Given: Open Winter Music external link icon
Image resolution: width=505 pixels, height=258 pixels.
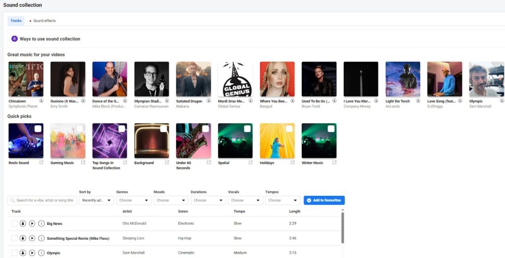Looking at the screenshot, I should pos(334,163).
